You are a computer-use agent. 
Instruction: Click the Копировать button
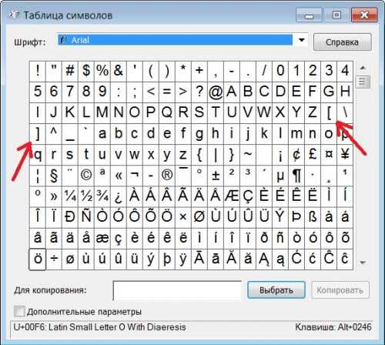(x=340, y=290)
